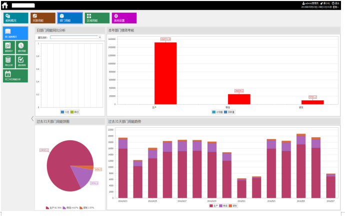Open the 建筑名称 dropdown arrow
The image size is (345, 216).
pos(100,37)
